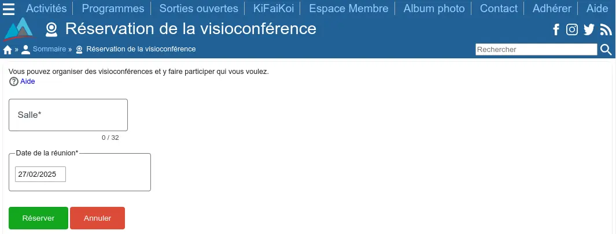Click the meeting date field 27/02/2025
This screenshot has height=234, width=616.
[40, 174]
